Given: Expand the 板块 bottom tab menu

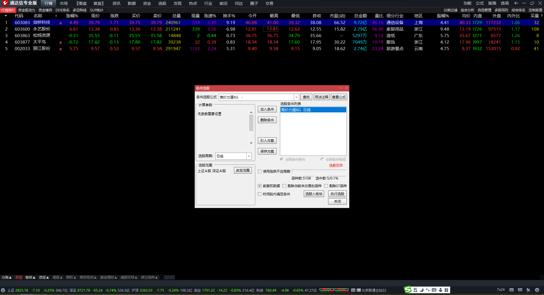Looking at the screenshot, I should 30,277.
